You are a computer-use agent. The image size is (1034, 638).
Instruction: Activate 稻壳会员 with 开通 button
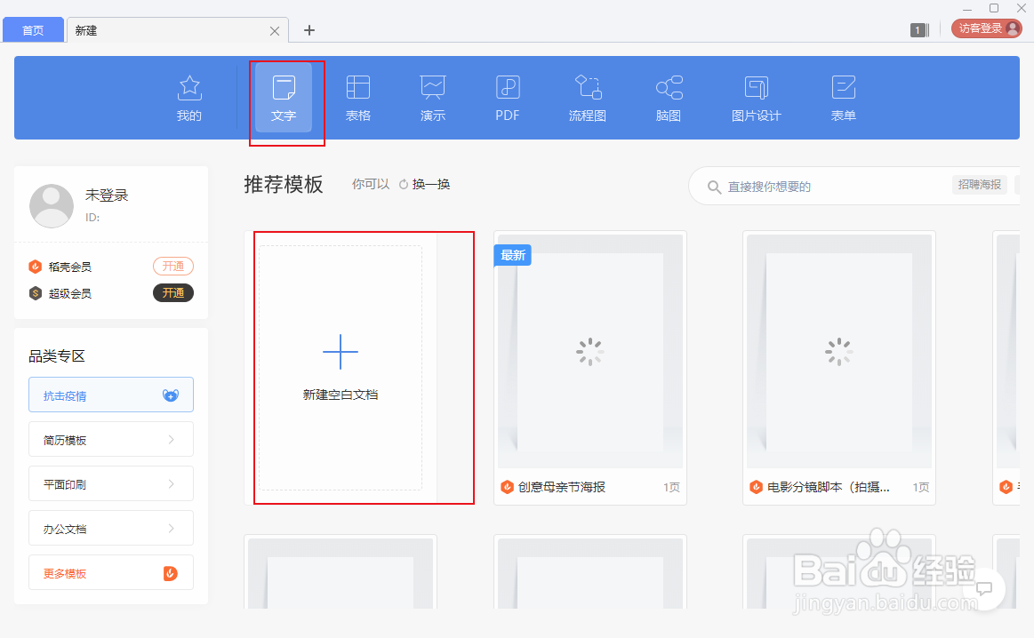coord(173,267)
